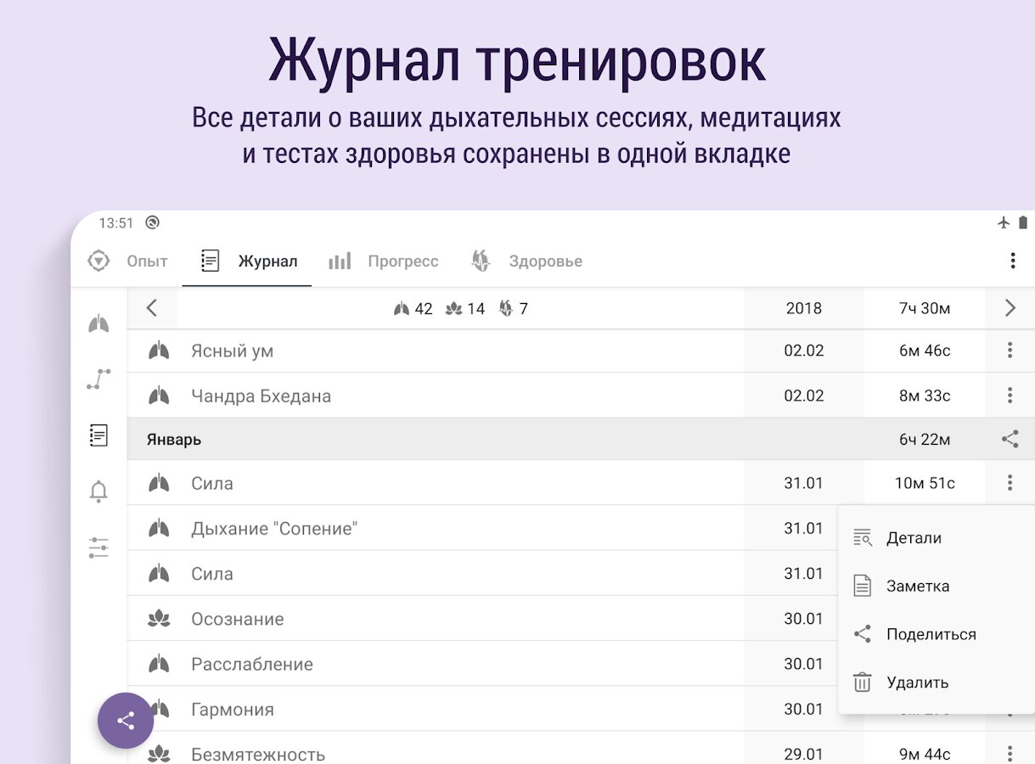Click the Январь month header
Viewport: 1035px width, 764px height.
pos(581,439)
